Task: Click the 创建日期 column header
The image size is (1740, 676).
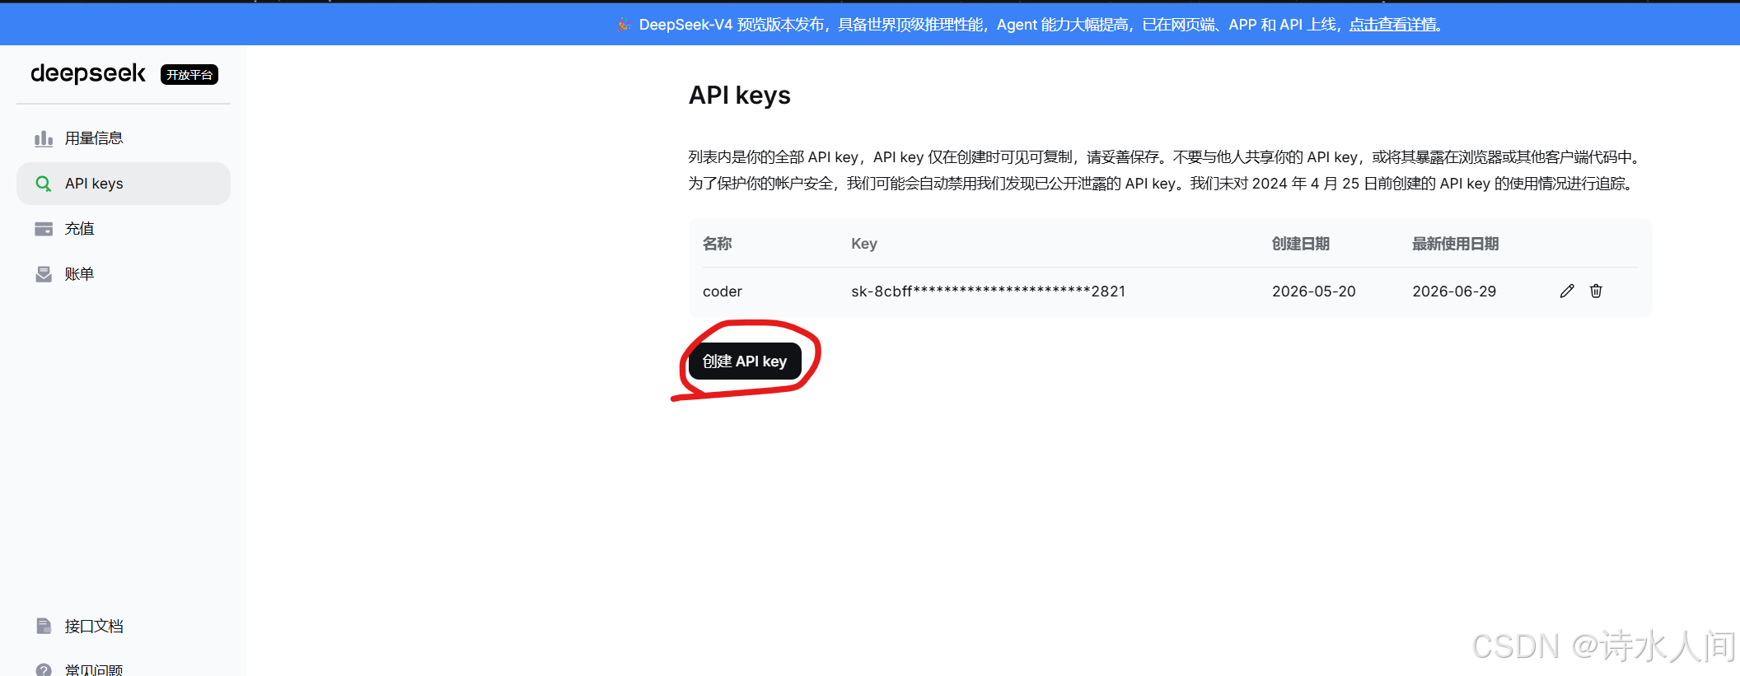Action: click(x=1300, y=244)
